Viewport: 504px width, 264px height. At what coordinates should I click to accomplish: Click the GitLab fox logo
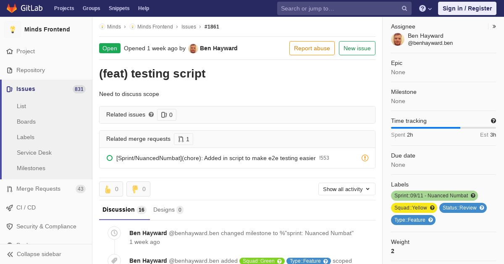12,8
